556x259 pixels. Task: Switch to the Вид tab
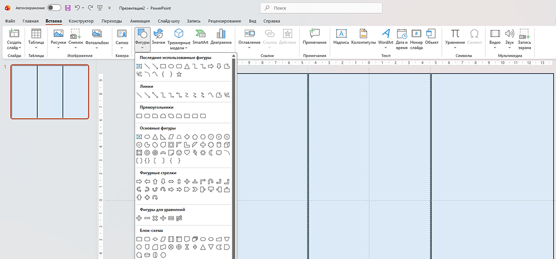click(x=252, y=21)
